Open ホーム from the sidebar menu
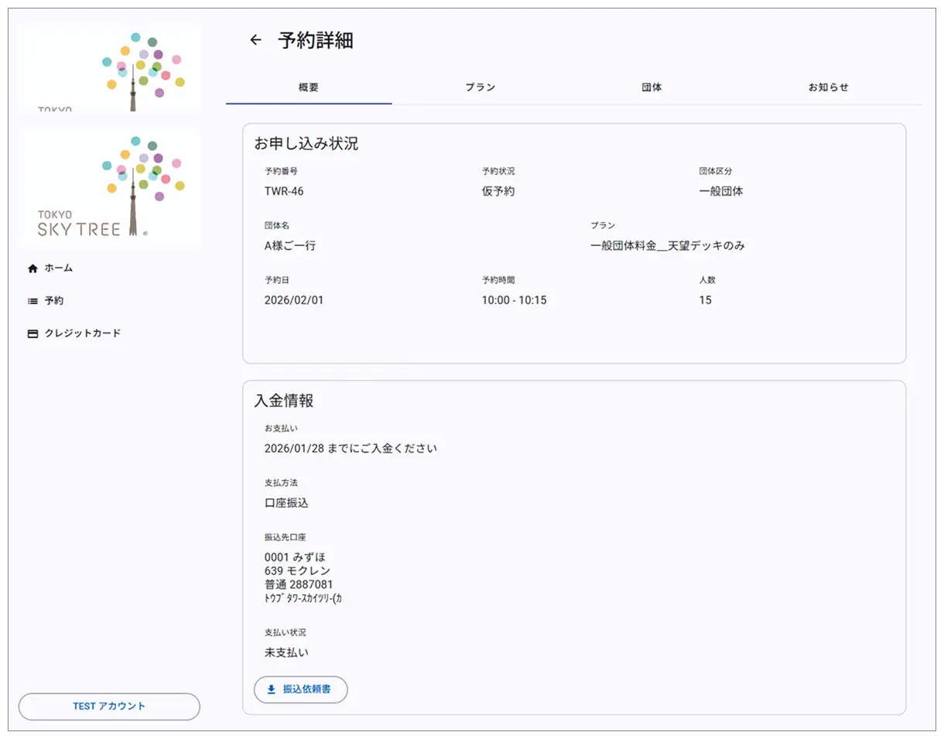The image size is (944, 739). tap(59, 268)
